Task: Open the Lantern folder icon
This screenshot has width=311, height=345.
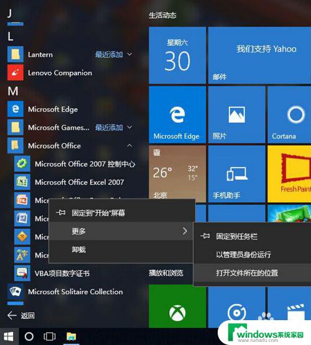Action: point(15,55)
